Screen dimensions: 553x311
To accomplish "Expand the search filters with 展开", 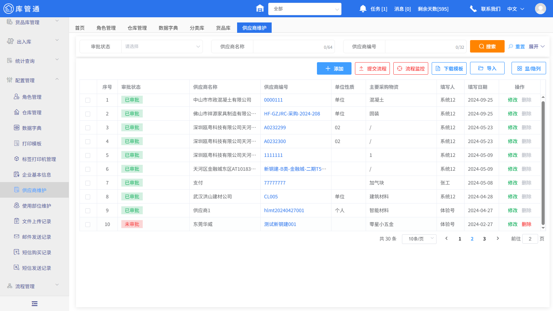I will (x=536, y=47).
